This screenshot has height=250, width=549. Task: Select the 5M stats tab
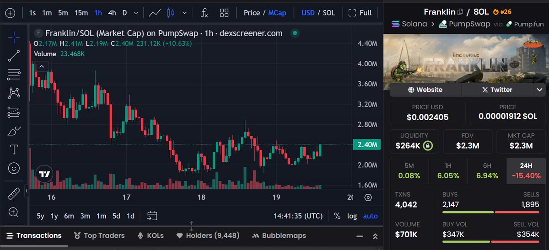pos(409,171)
